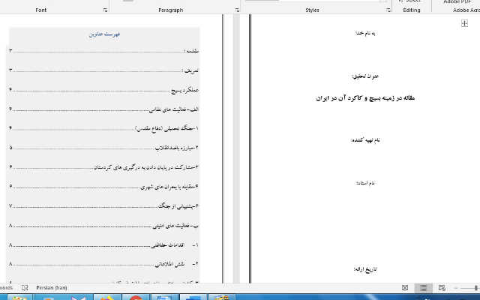Screen dimensions: 480x300
Task: Click the plus icon at page top-right corner
Action: point(465,24)
